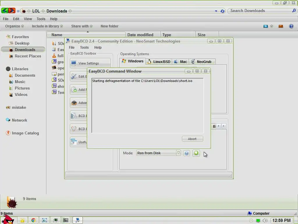The image size is (298, 224).
Task: Switch to the NeoGrub tab
Action: pyautogui.click(x=202, y=62)
